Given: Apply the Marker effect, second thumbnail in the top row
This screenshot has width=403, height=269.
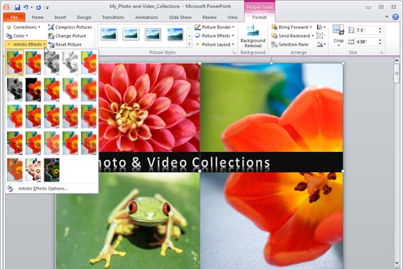Looking at the screenshot, I should tap(34, 63).
